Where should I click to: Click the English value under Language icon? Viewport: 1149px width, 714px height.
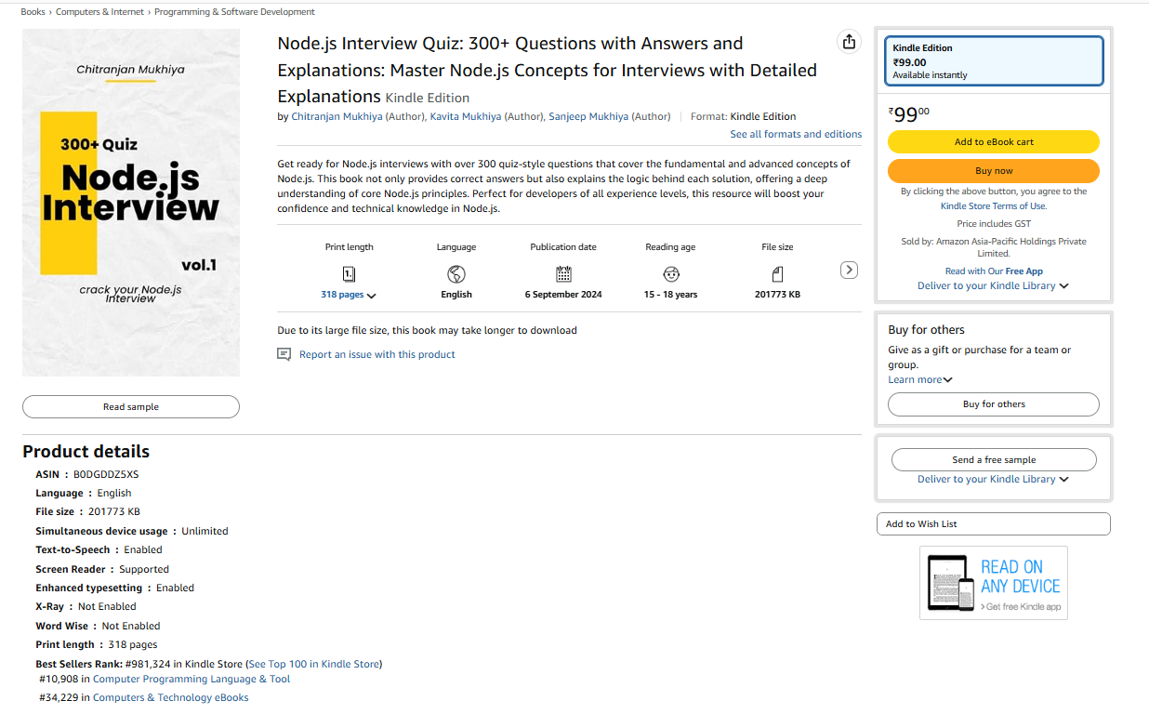point(456,295)
